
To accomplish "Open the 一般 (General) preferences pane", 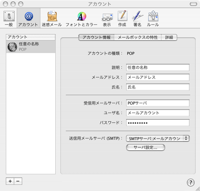I will coord(9,18).
